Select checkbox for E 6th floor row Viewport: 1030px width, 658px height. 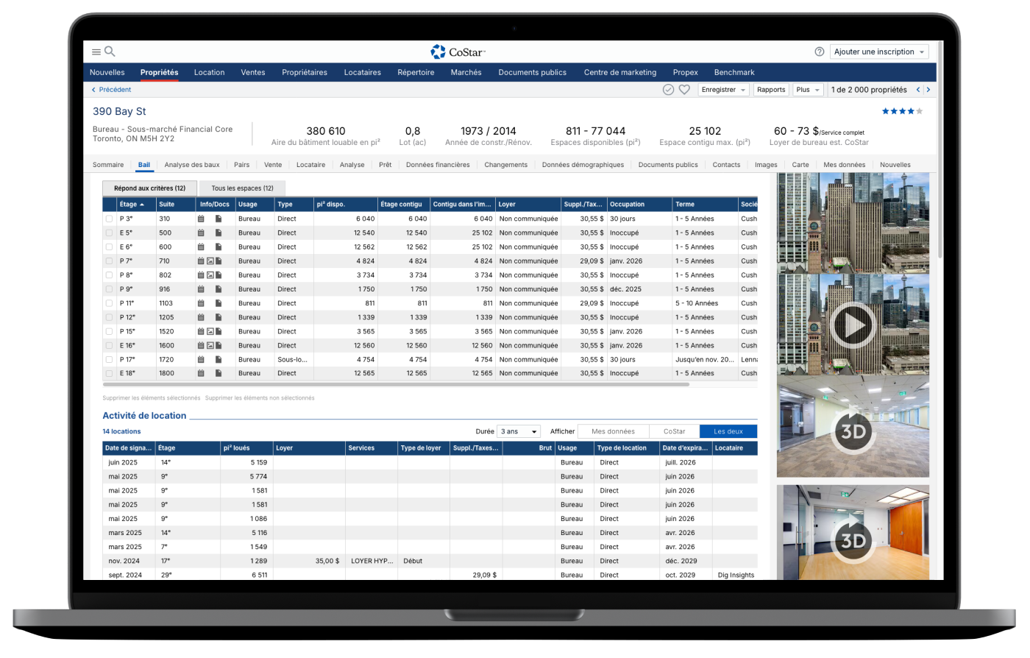[x=110, y=247]
